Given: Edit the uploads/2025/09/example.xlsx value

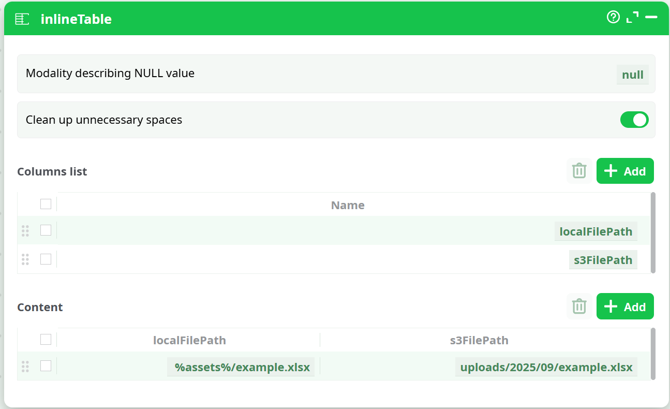Looking at the screenshot, I should (x=546, y=367).
